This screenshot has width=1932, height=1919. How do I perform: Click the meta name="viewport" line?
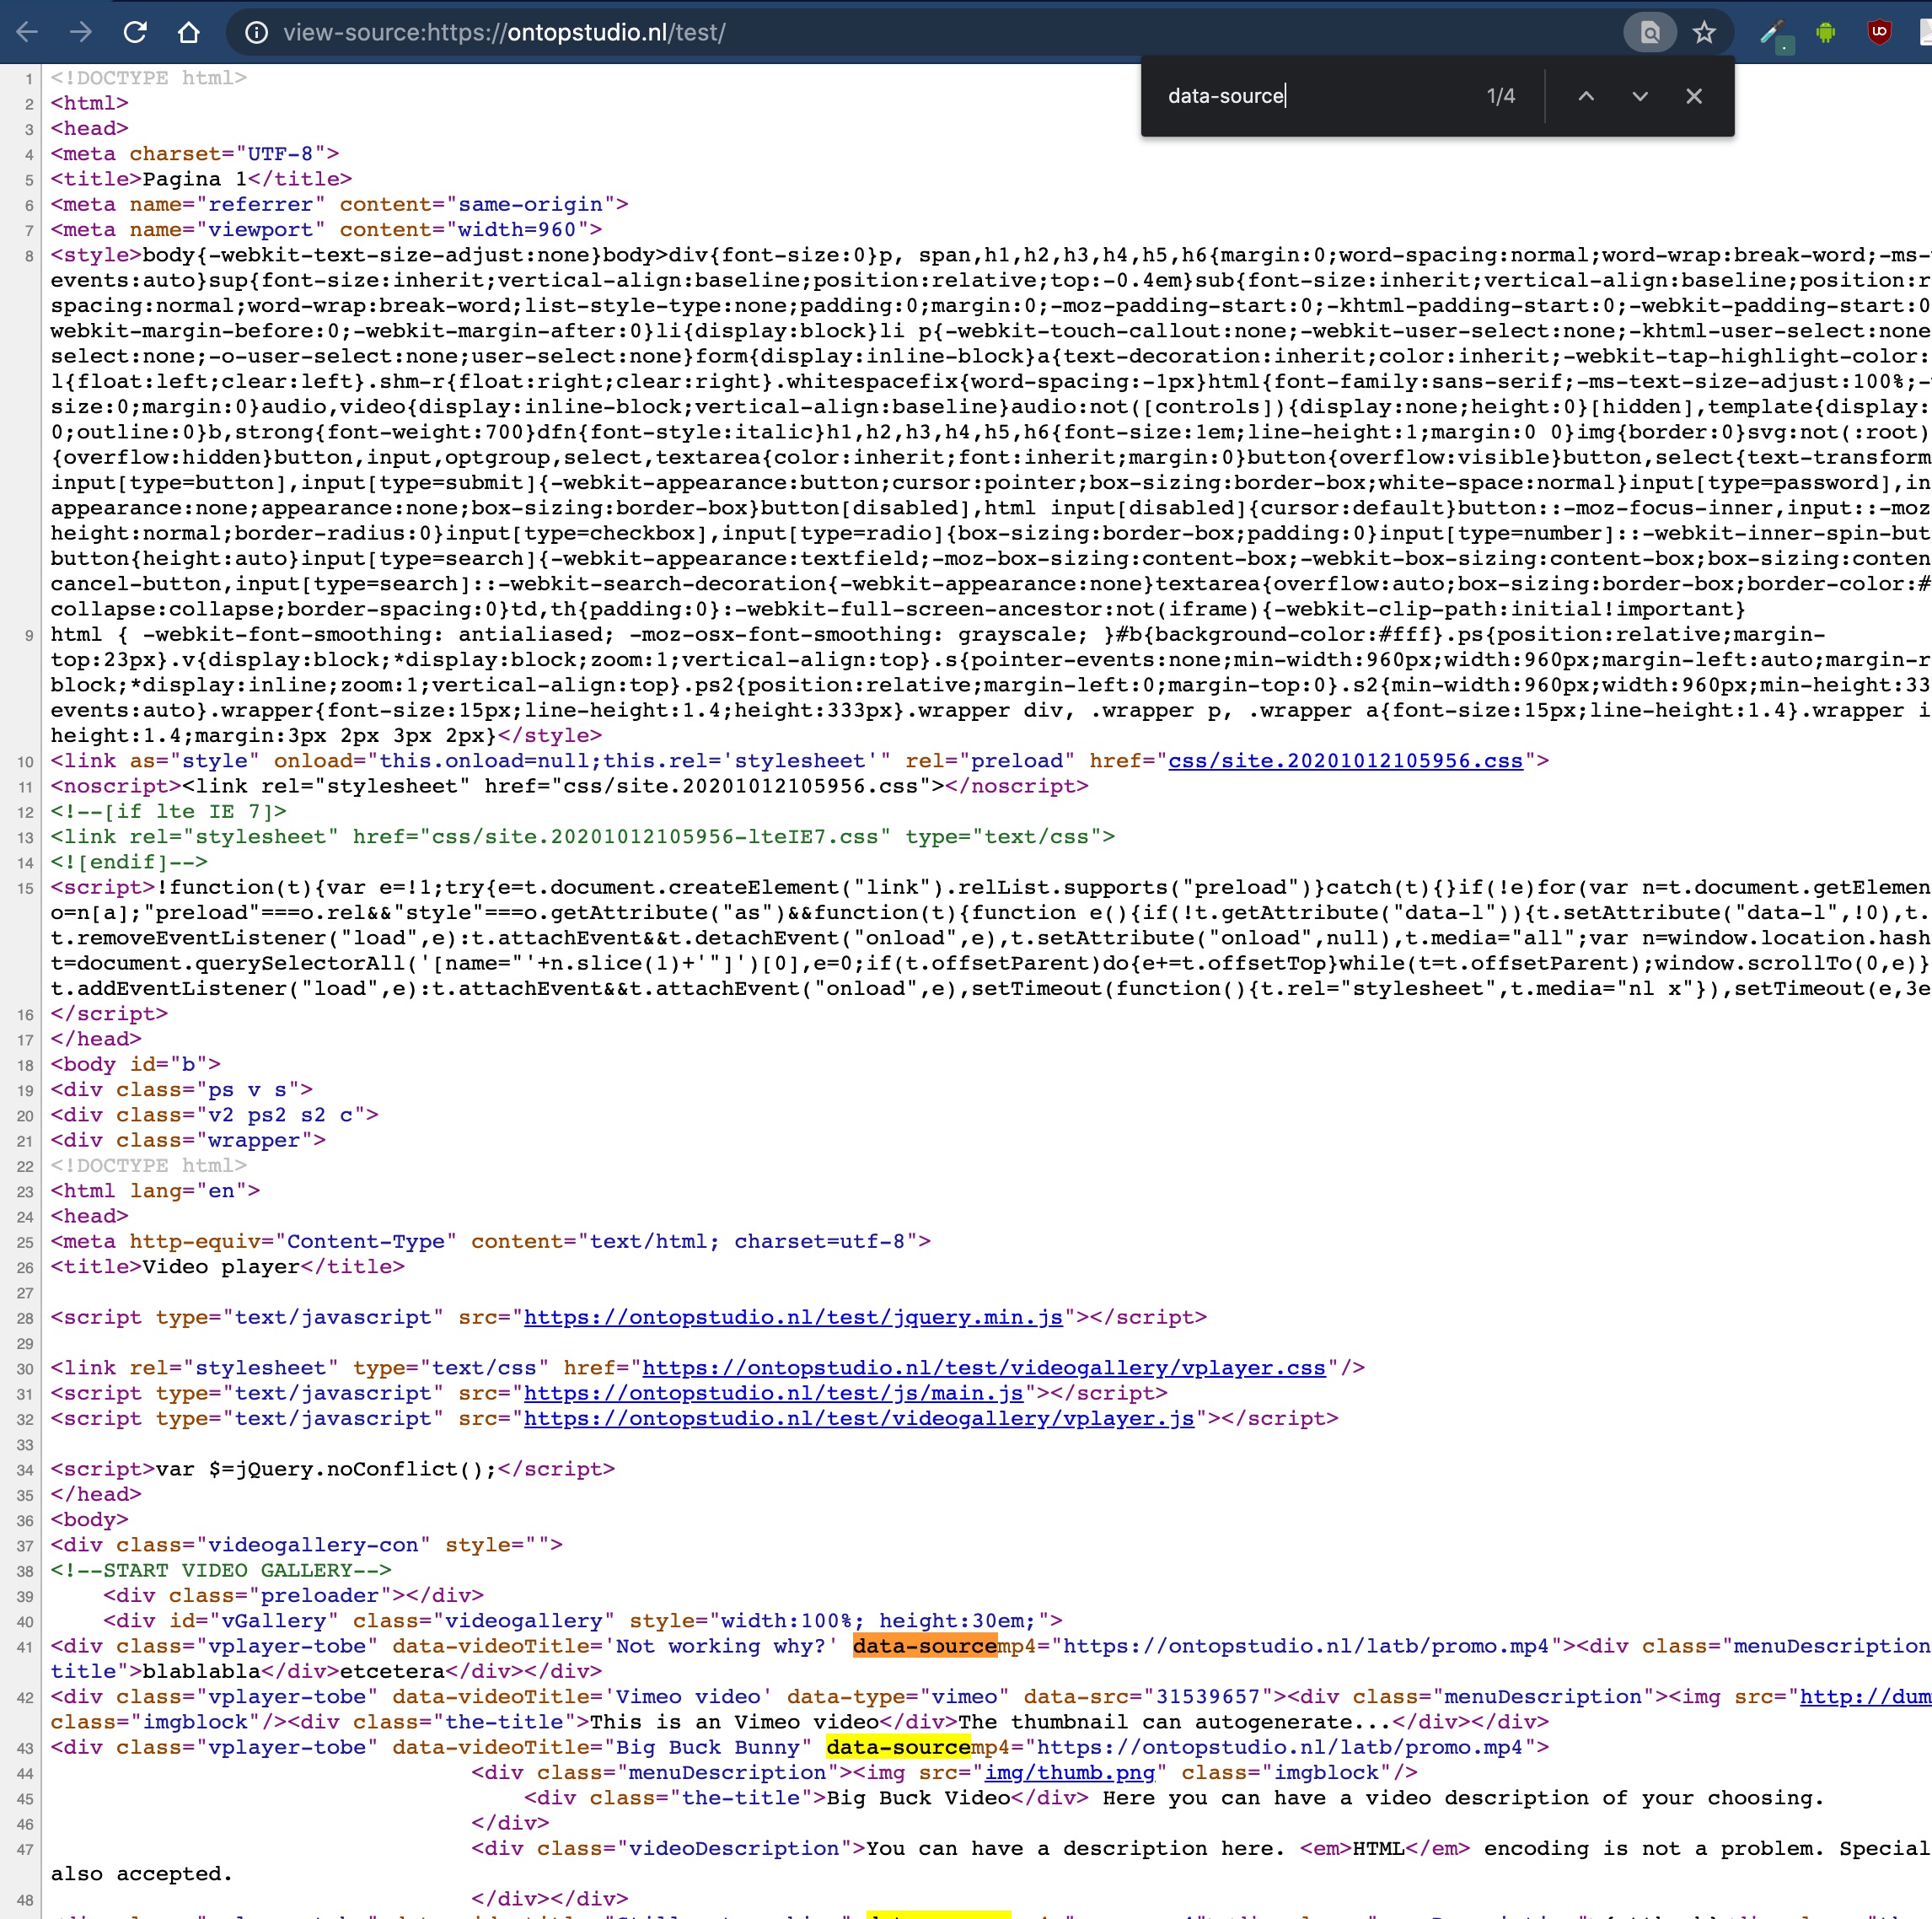tap(326, 229)
